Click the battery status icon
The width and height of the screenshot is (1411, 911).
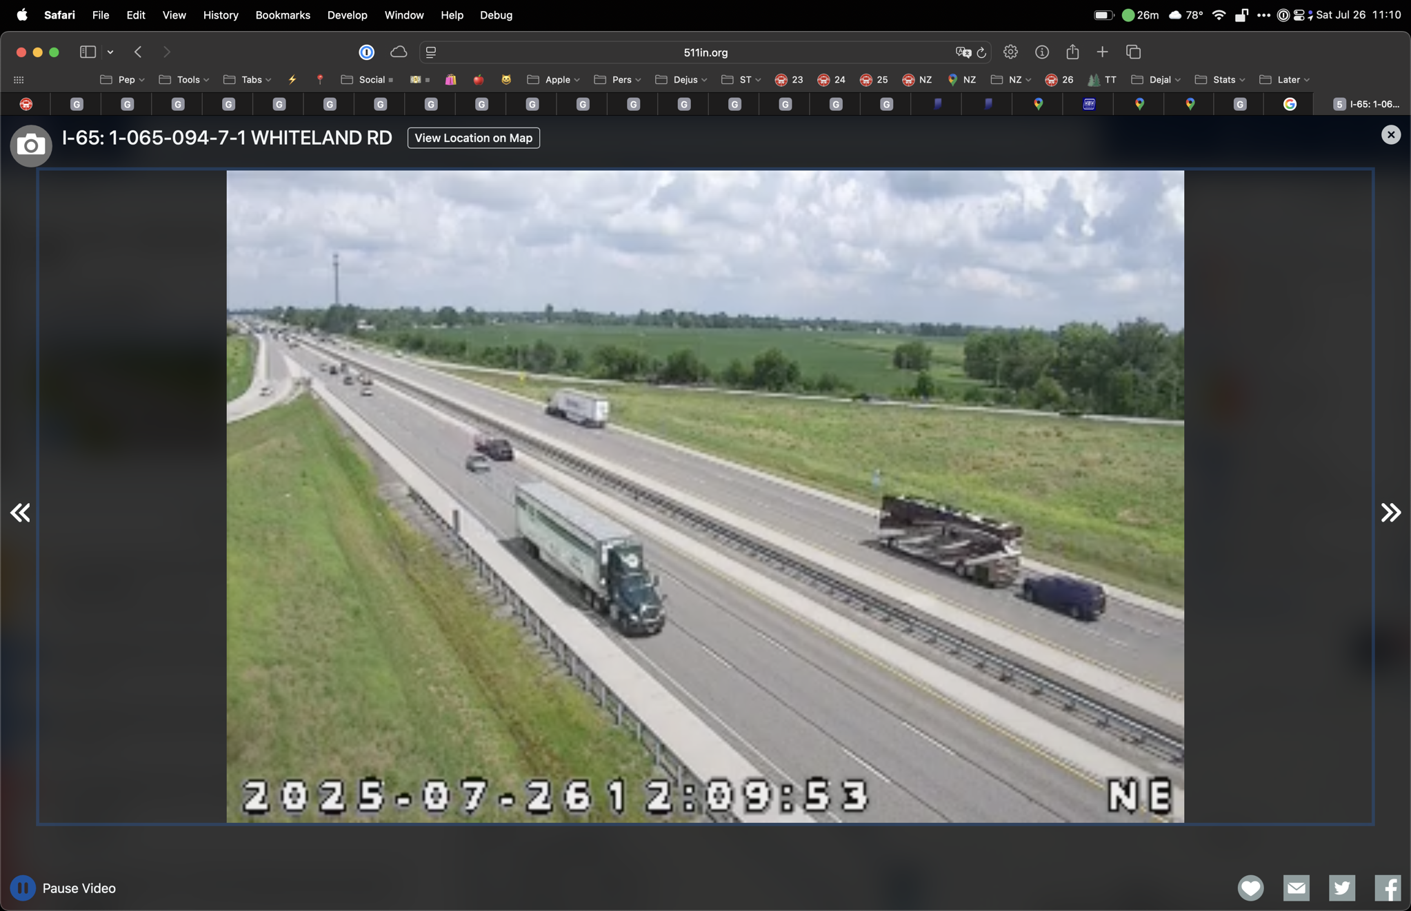point(1103,15)
